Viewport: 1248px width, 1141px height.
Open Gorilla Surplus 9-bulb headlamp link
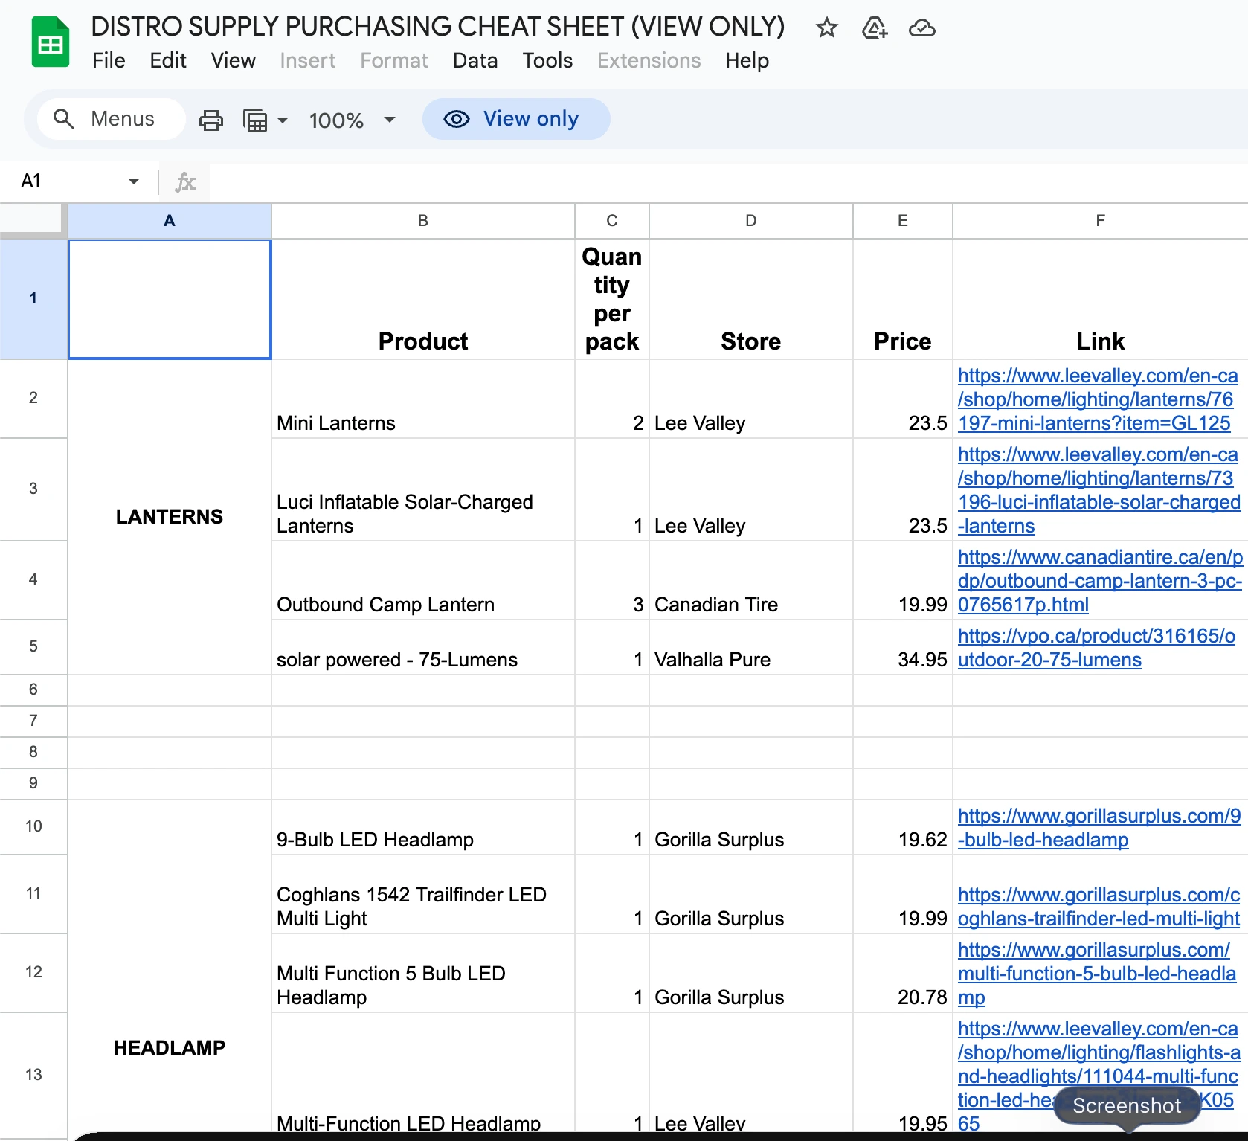[x=1099, y=828]
